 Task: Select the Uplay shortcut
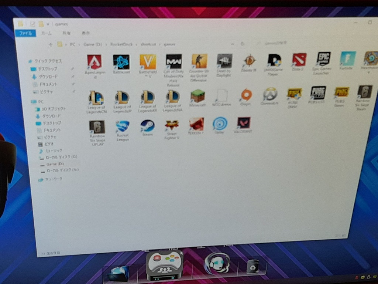[x=220, y=125]
